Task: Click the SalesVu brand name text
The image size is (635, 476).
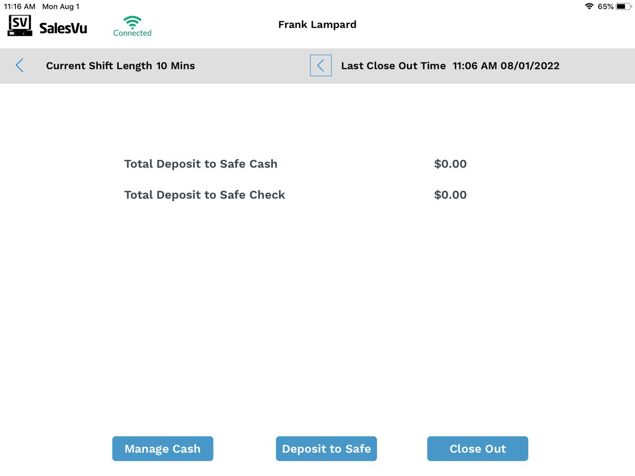Action: point(63,28)
